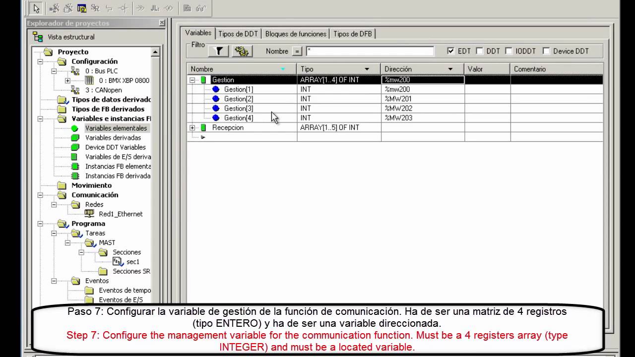
Task: Click the green icon of Variables elementales
Action: pyautogui.click(x=75, y=128)
